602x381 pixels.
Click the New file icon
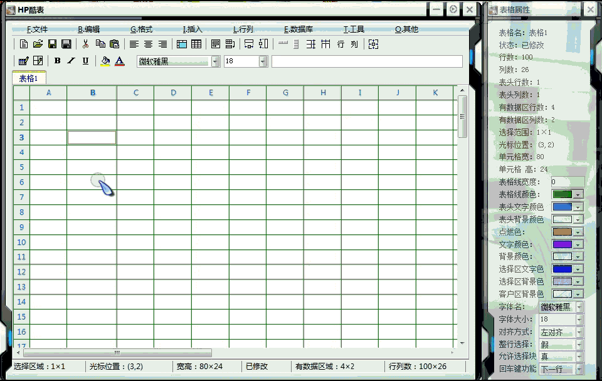point(24,44)
